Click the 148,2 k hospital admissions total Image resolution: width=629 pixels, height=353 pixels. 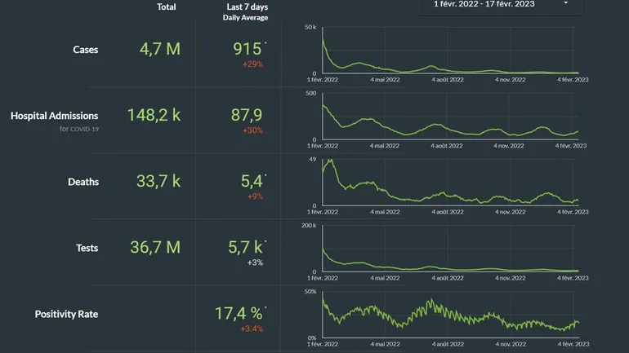click(x=154, y=116)
